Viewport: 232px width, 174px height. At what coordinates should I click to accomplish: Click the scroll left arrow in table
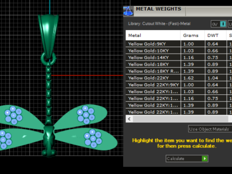129,119
